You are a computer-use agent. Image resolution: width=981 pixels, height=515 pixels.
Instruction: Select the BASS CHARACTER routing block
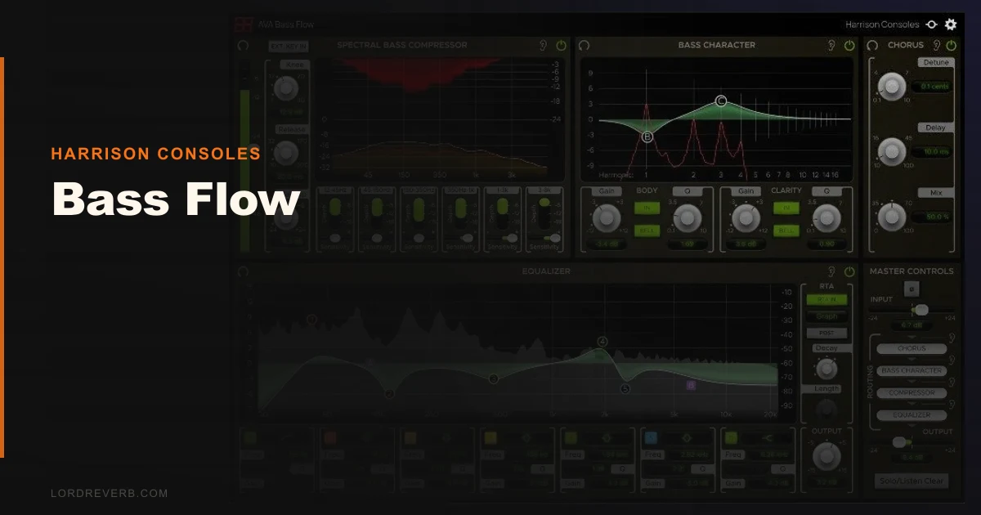click(912, 370)
